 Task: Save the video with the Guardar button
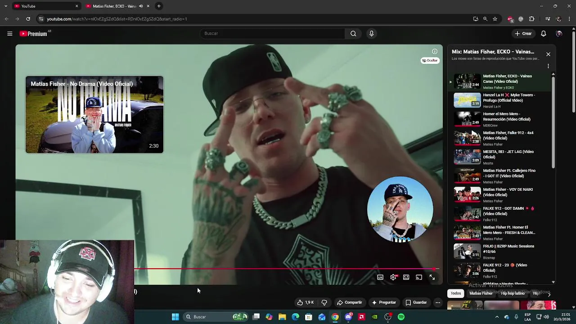416,302
